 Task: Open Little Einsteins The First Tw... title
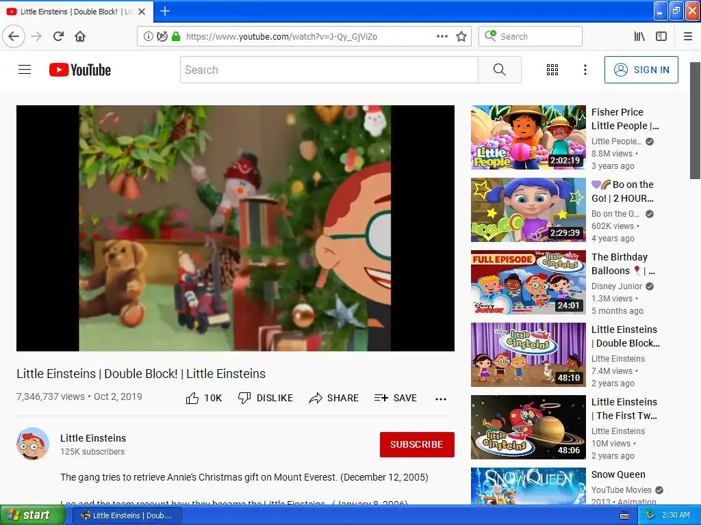point(624,409)
